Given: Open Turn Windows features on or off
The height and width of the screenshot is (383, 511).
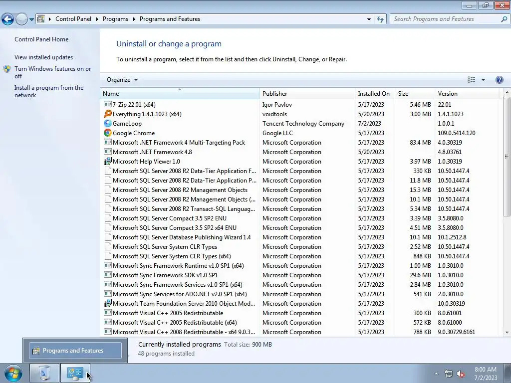Looking at the screenshot, I should point(52,72).
